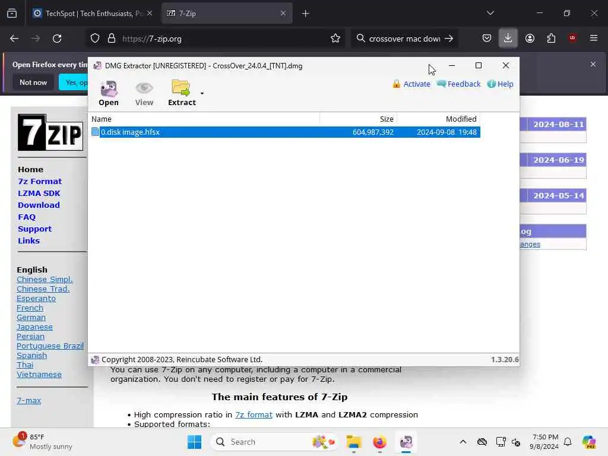Expand the Extract dropdown arrow

coord(202,93)
